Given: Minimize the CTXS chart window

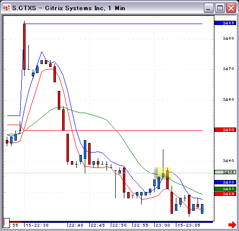Looking at the screenshot, I should pyautogui.click(x=208, y=8).
